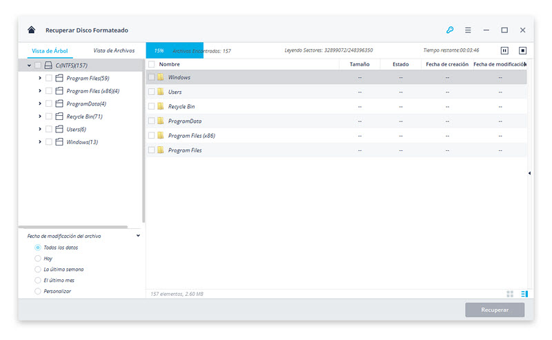Collapse the side preview panel arrow
Image resolution: width=552 pixels, height=340 pixels.
[529, 173]
